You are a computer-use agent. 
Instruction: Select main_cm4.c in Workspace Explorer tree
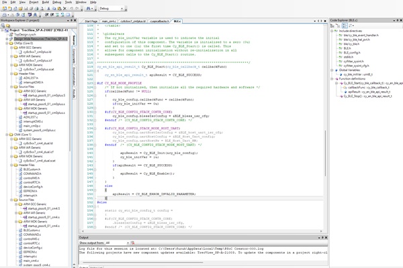tap(31, 261)
